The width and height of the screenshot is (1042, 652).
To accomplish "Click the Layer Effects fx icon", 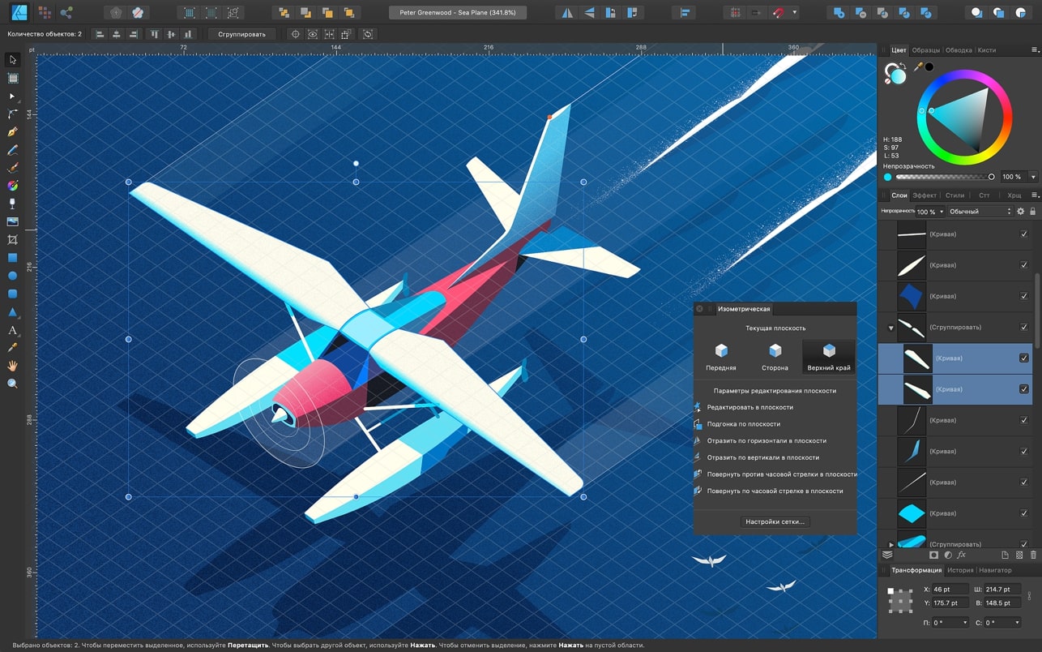I will pyautogui.click(x=962, y=555).
